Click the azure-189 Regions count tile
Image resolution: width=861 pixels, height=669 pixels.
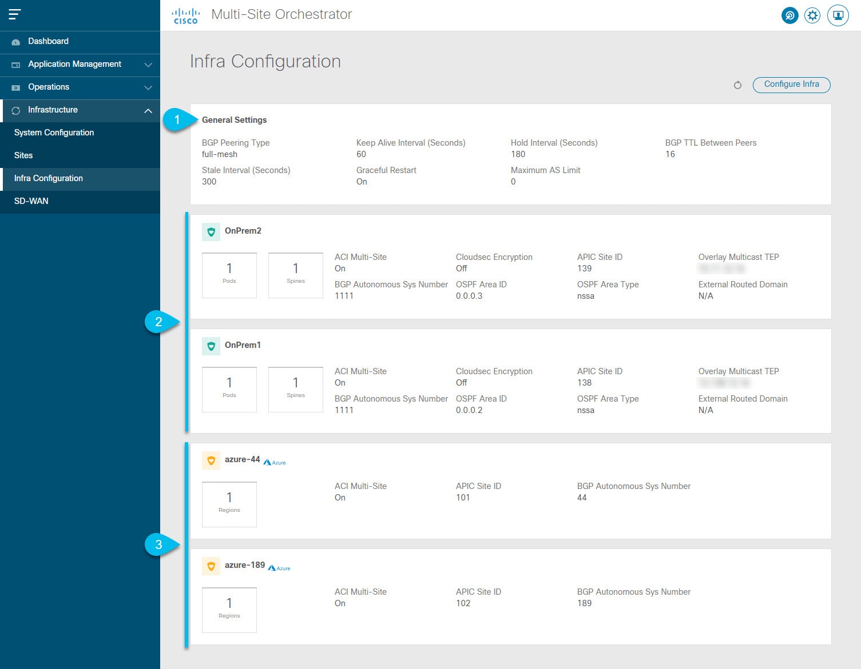229,610
